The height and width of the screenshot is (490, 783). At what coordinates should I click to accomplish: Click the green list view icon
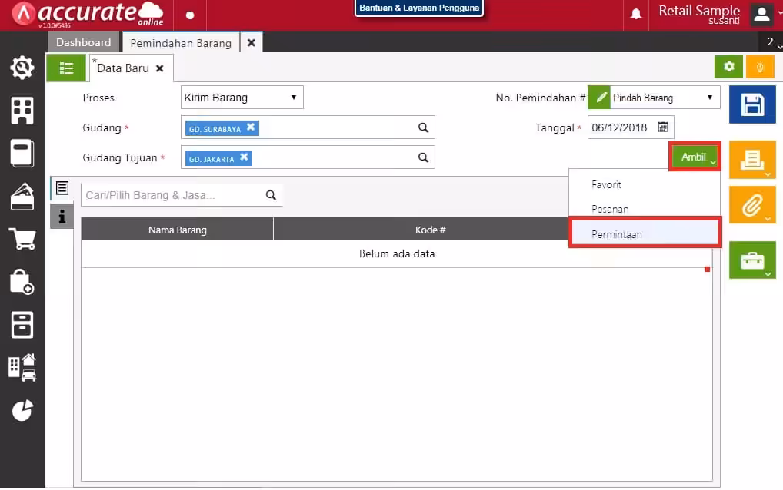(66, 68)
